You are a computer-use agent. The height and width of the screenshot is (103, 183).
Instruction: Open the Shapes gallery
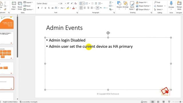click(x=119, y=5)
